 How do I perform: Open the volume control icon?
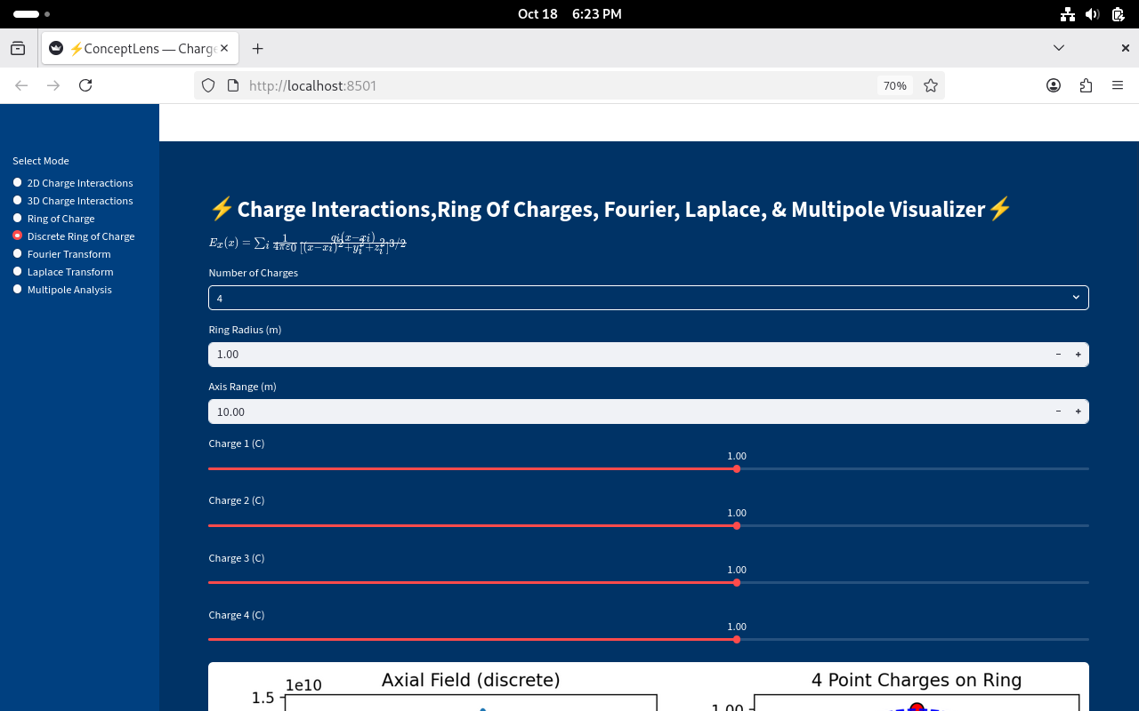click(x=1093, y=14)
